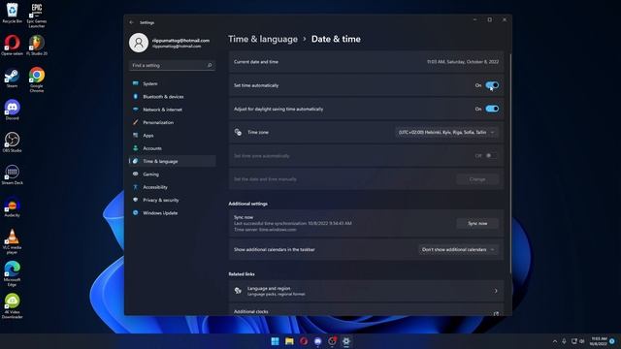Click the Settings gear in the taskbar

(346, 341)
